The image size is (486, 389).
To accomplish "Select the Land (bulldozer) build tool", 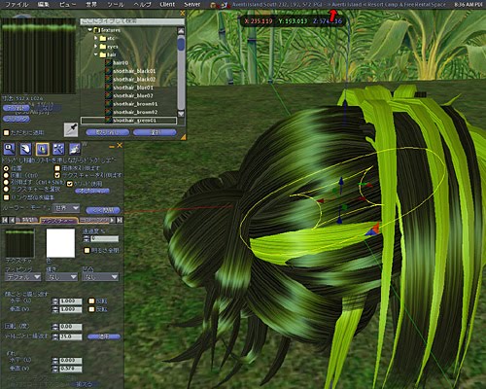I will [x=75, y=149].
